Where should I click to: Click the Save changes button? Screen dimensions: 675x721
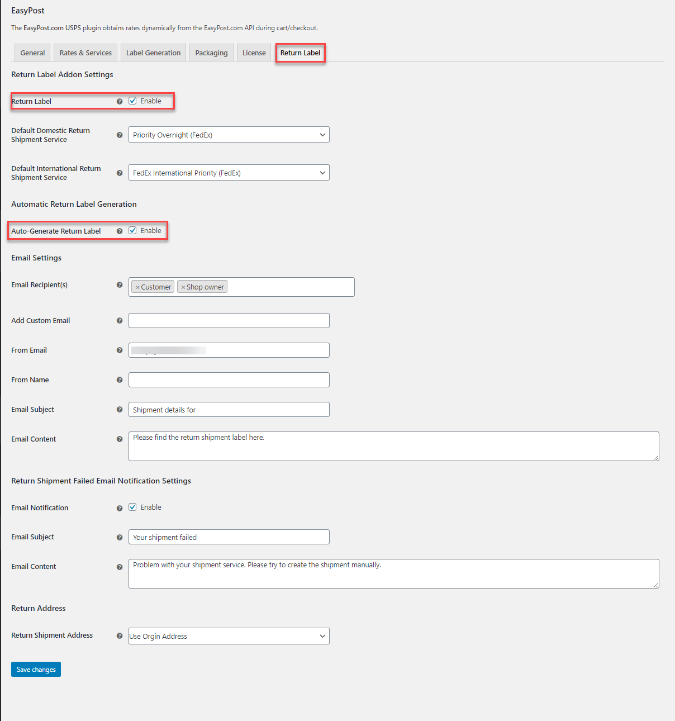point(36,669)
